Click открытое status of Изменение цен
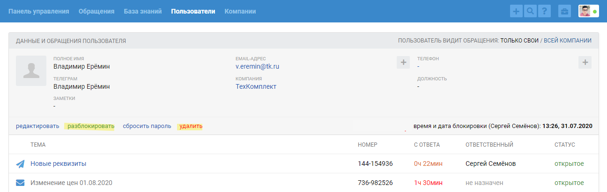This screenshot has height=192, width=607. pyautogui.click(x=569, y=183)
